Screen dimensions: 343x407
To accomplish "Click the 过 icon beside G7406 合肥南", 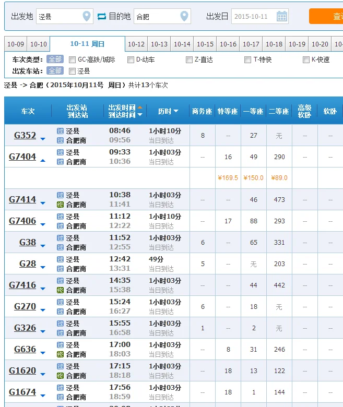I will [x=60, y=226].
